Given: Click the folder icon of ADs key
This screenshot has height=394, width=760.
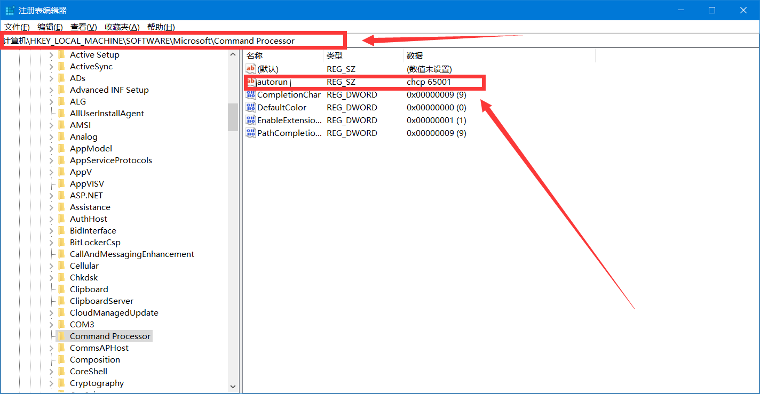Looking at the screenshot, I should (61, 78).
